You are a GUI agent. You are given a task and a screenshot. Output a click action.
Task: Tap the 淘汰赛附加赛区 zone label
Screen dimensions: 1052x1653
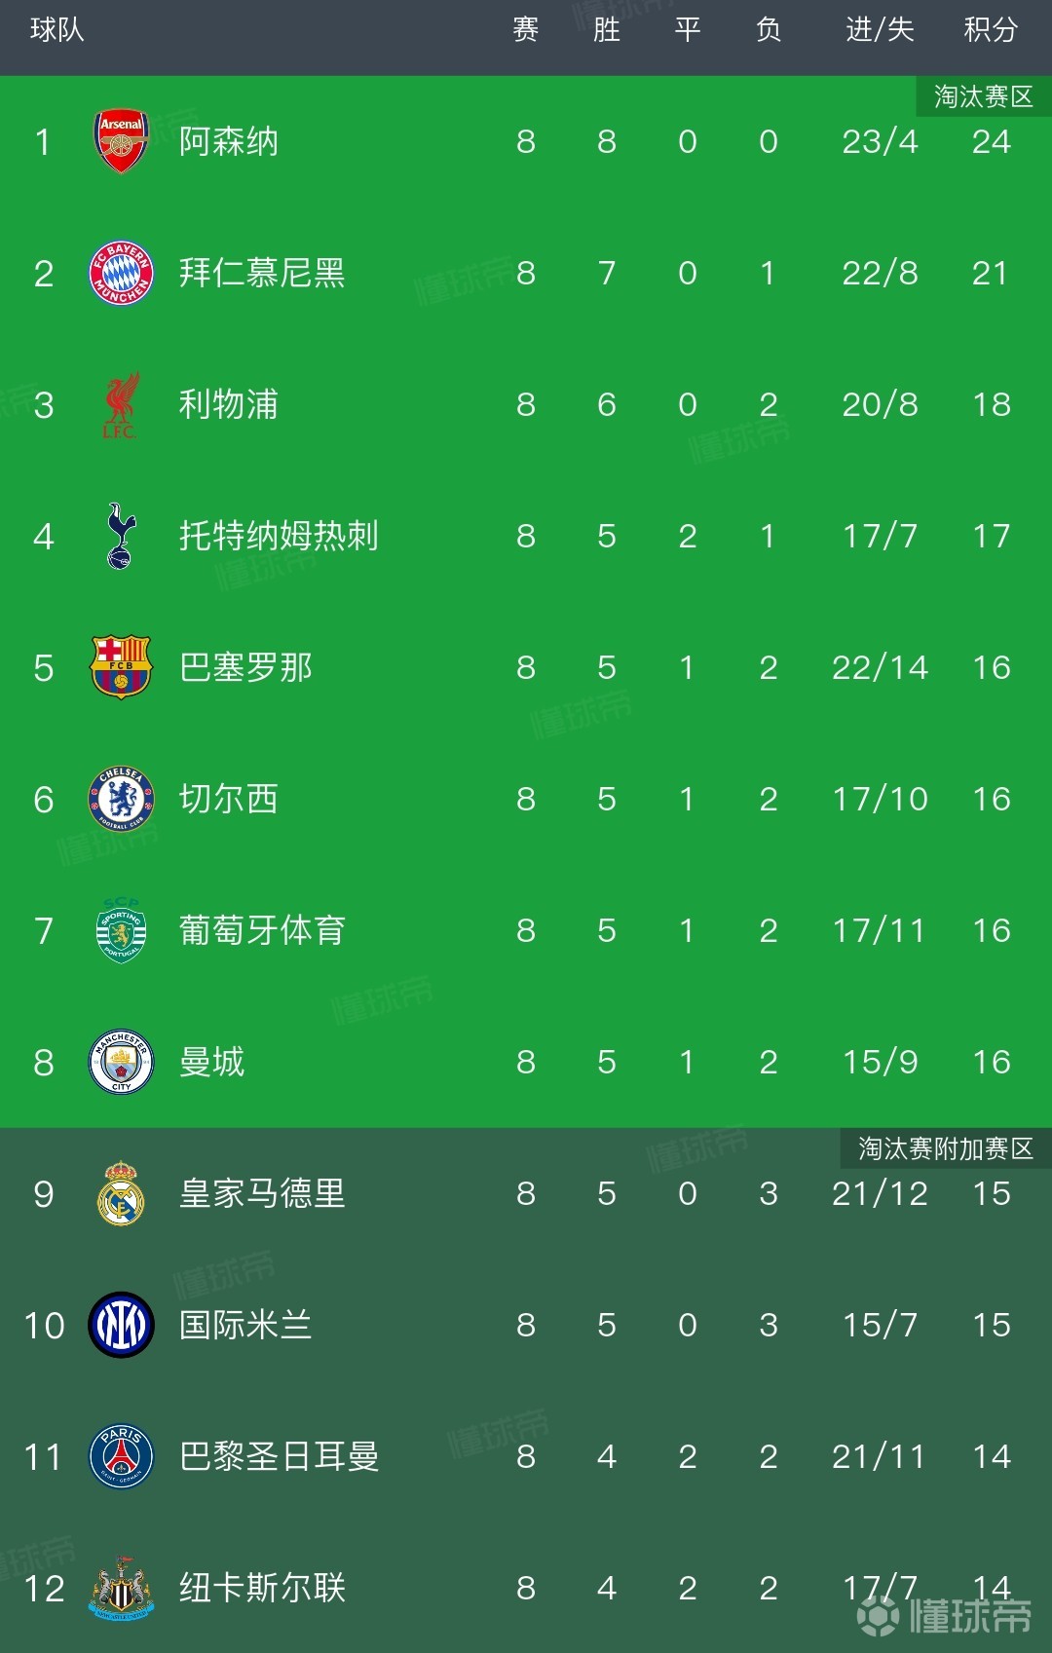point(945,1148)
